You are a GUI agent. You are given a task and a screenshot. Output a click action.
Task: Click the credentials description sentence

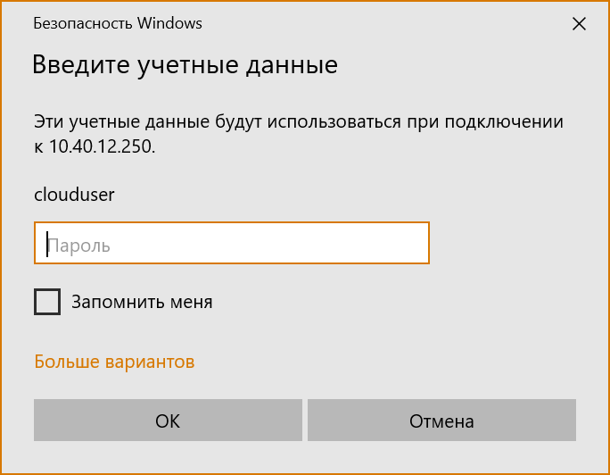pos(299,122)
